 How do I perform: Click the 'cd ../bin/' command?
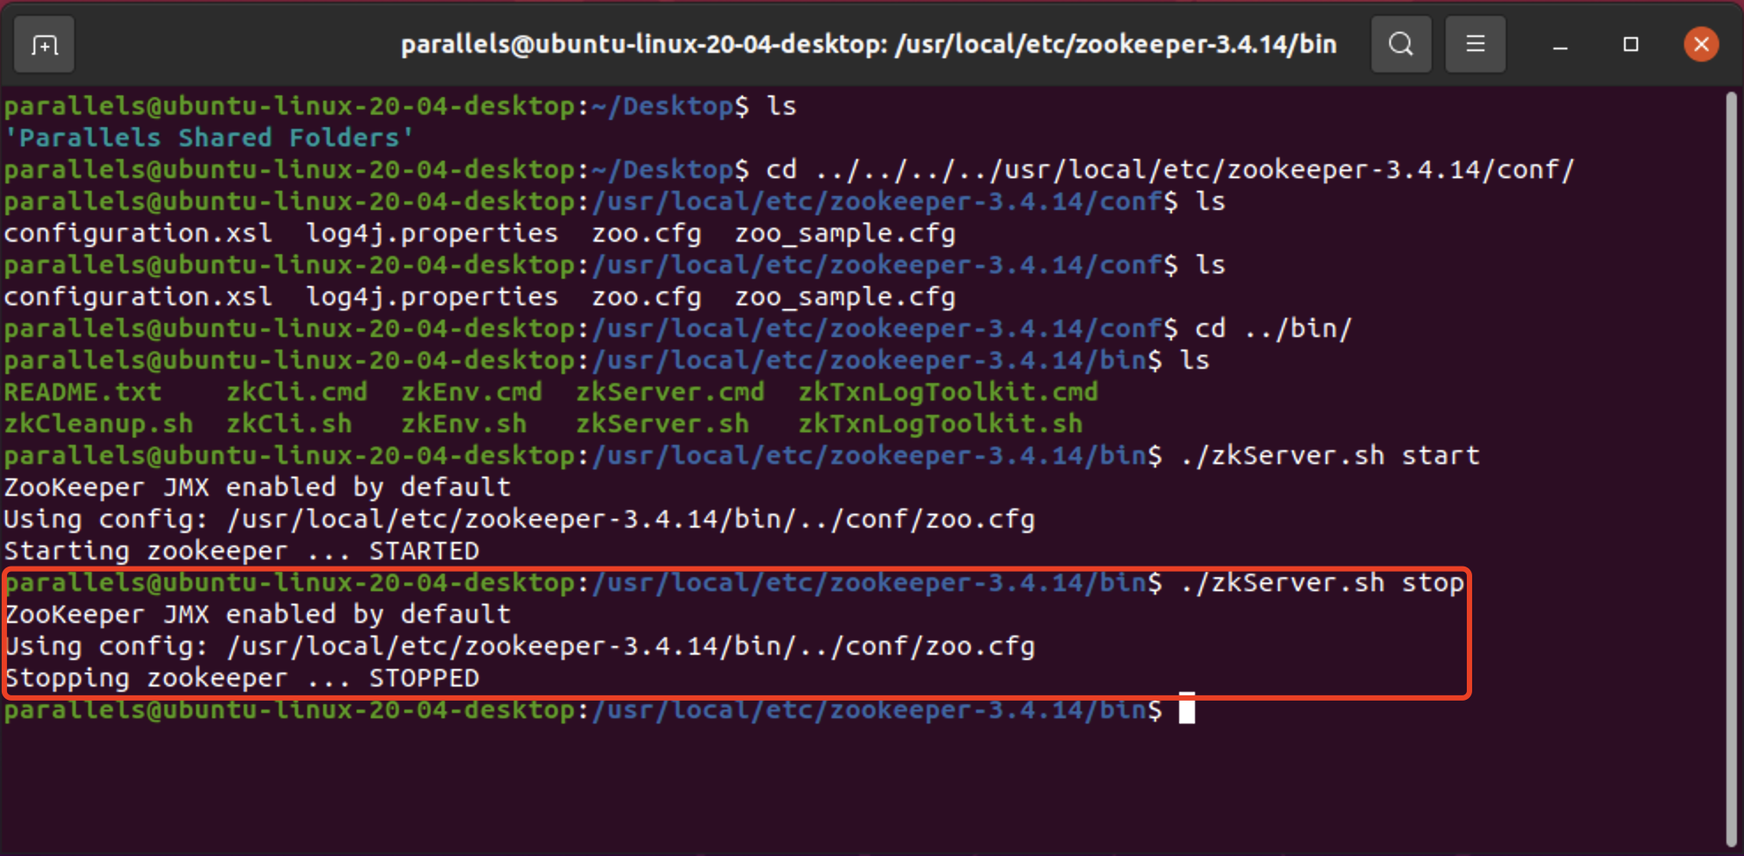point(1274,328)
